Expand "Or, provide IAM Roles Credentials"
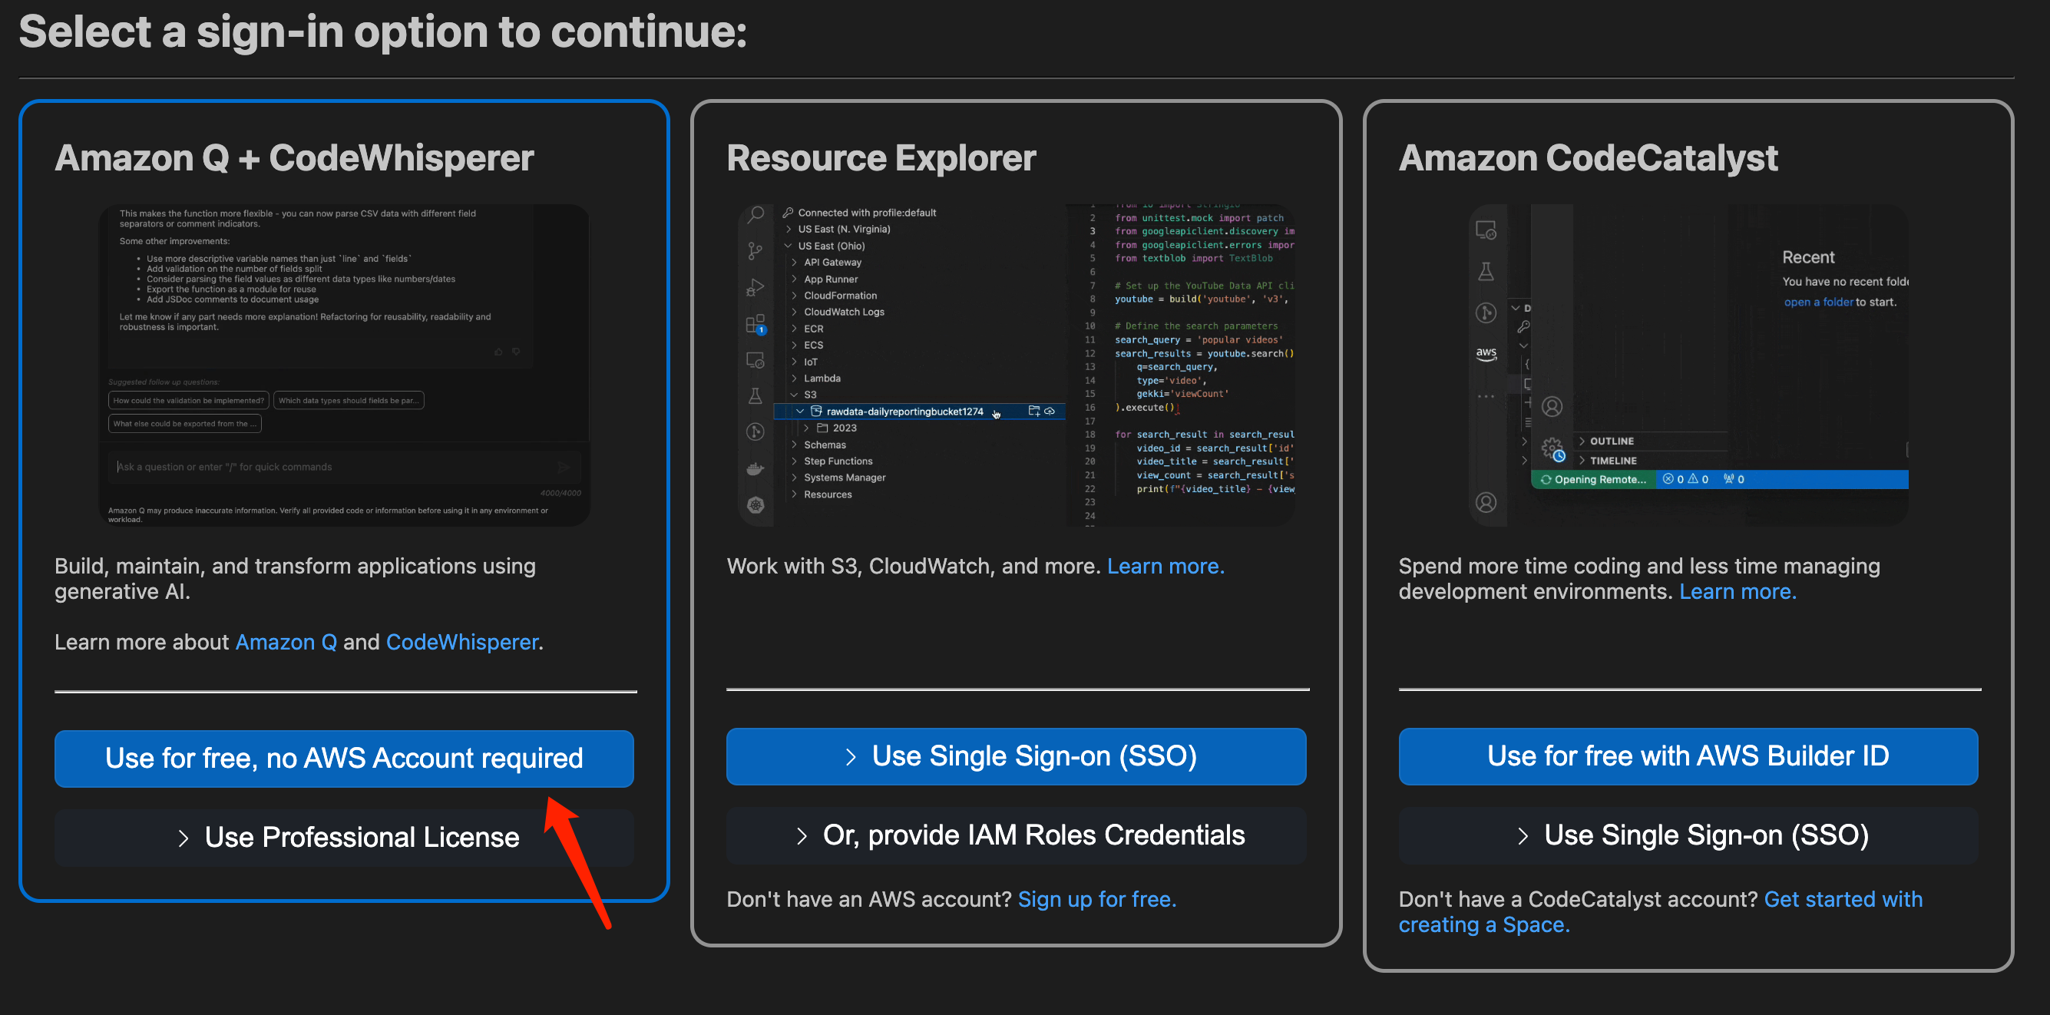Image resolution: width=2050 pixels, height=1015 pixels. tap(1017, 835)
